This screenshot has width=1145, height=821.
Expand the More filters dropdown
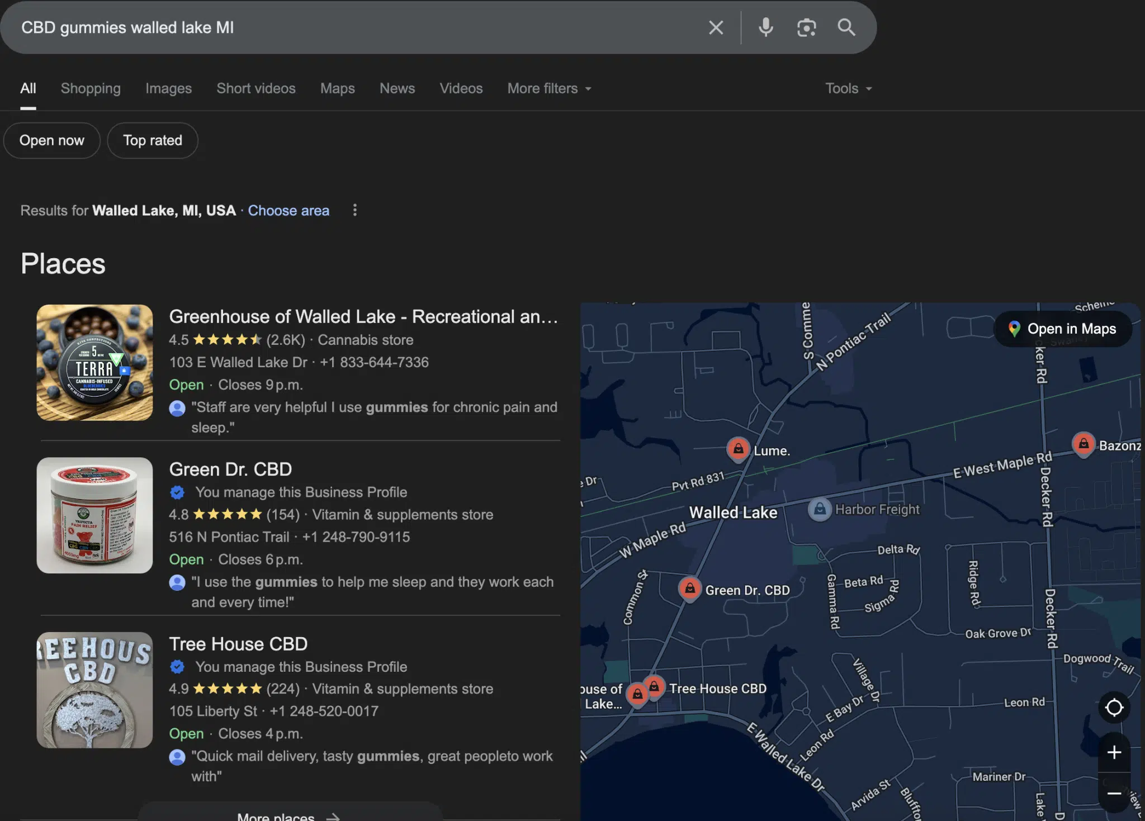tap(549, 88)
